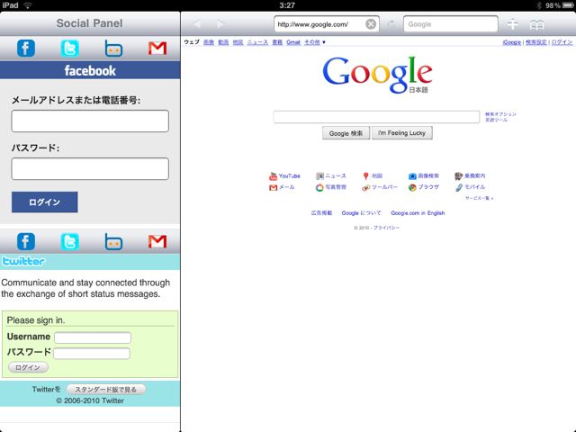The image size is (576, 432).
Task: Open Twitter icon in top panel row
Action: (x=70, y=48)
